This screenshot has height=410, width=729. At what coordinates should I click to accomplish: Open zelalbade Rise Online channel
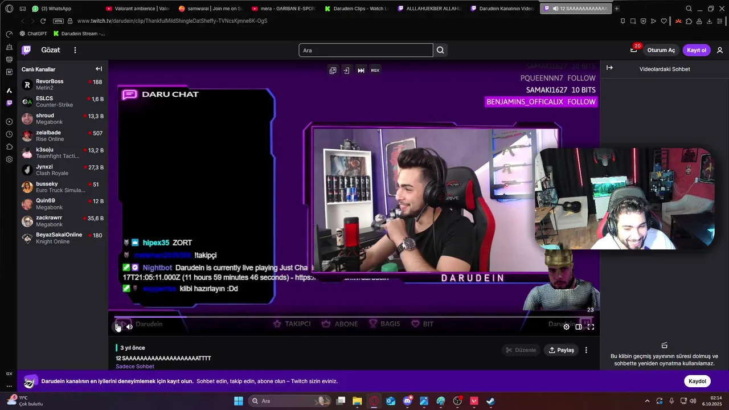[x=63, y=136]
